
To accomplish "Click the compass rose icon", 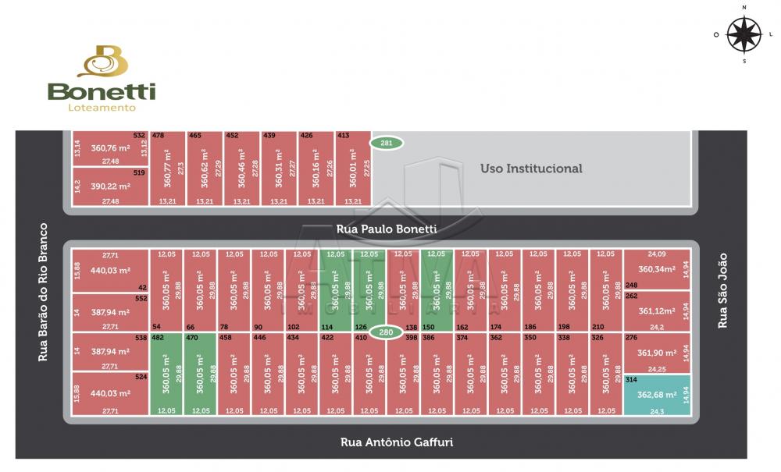I will point(744,34).
